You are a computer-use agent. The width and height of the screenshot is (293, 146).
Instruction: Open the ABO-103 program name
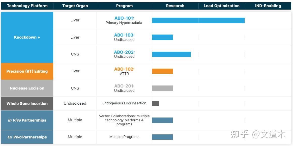(124, 35)
